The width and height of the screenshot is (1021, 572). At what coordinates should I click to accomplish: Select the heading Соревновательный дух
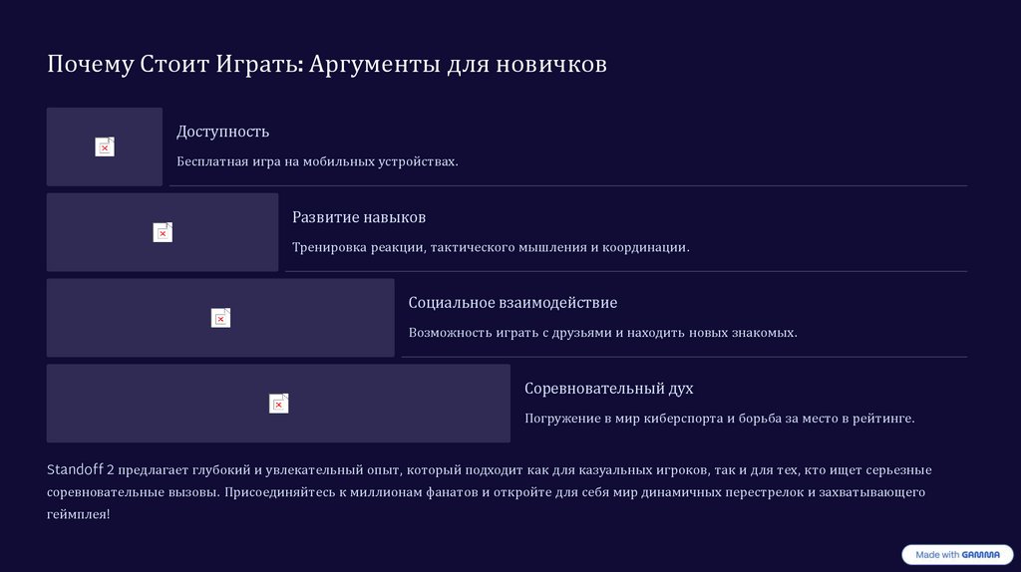[x=609, y=389]
